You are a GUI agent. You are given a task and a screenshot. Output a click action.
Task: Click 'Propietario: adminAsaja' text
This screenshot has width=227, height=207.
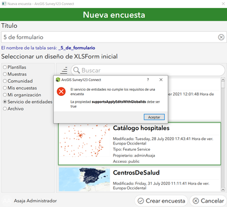(134, 155)
